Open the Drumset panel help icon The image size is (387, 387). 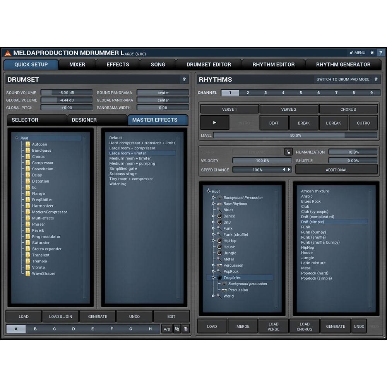[185, 79]
